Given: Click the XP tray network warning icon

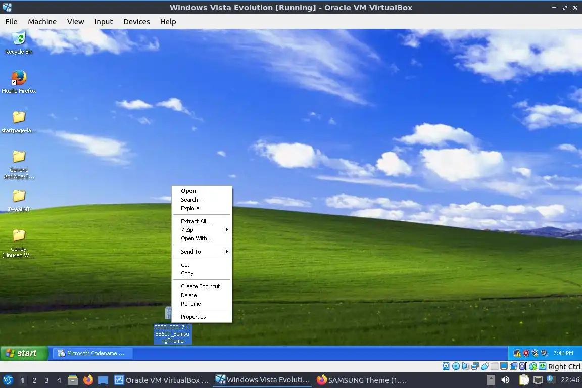Looking at the screenshot, I should pos(517,353).
